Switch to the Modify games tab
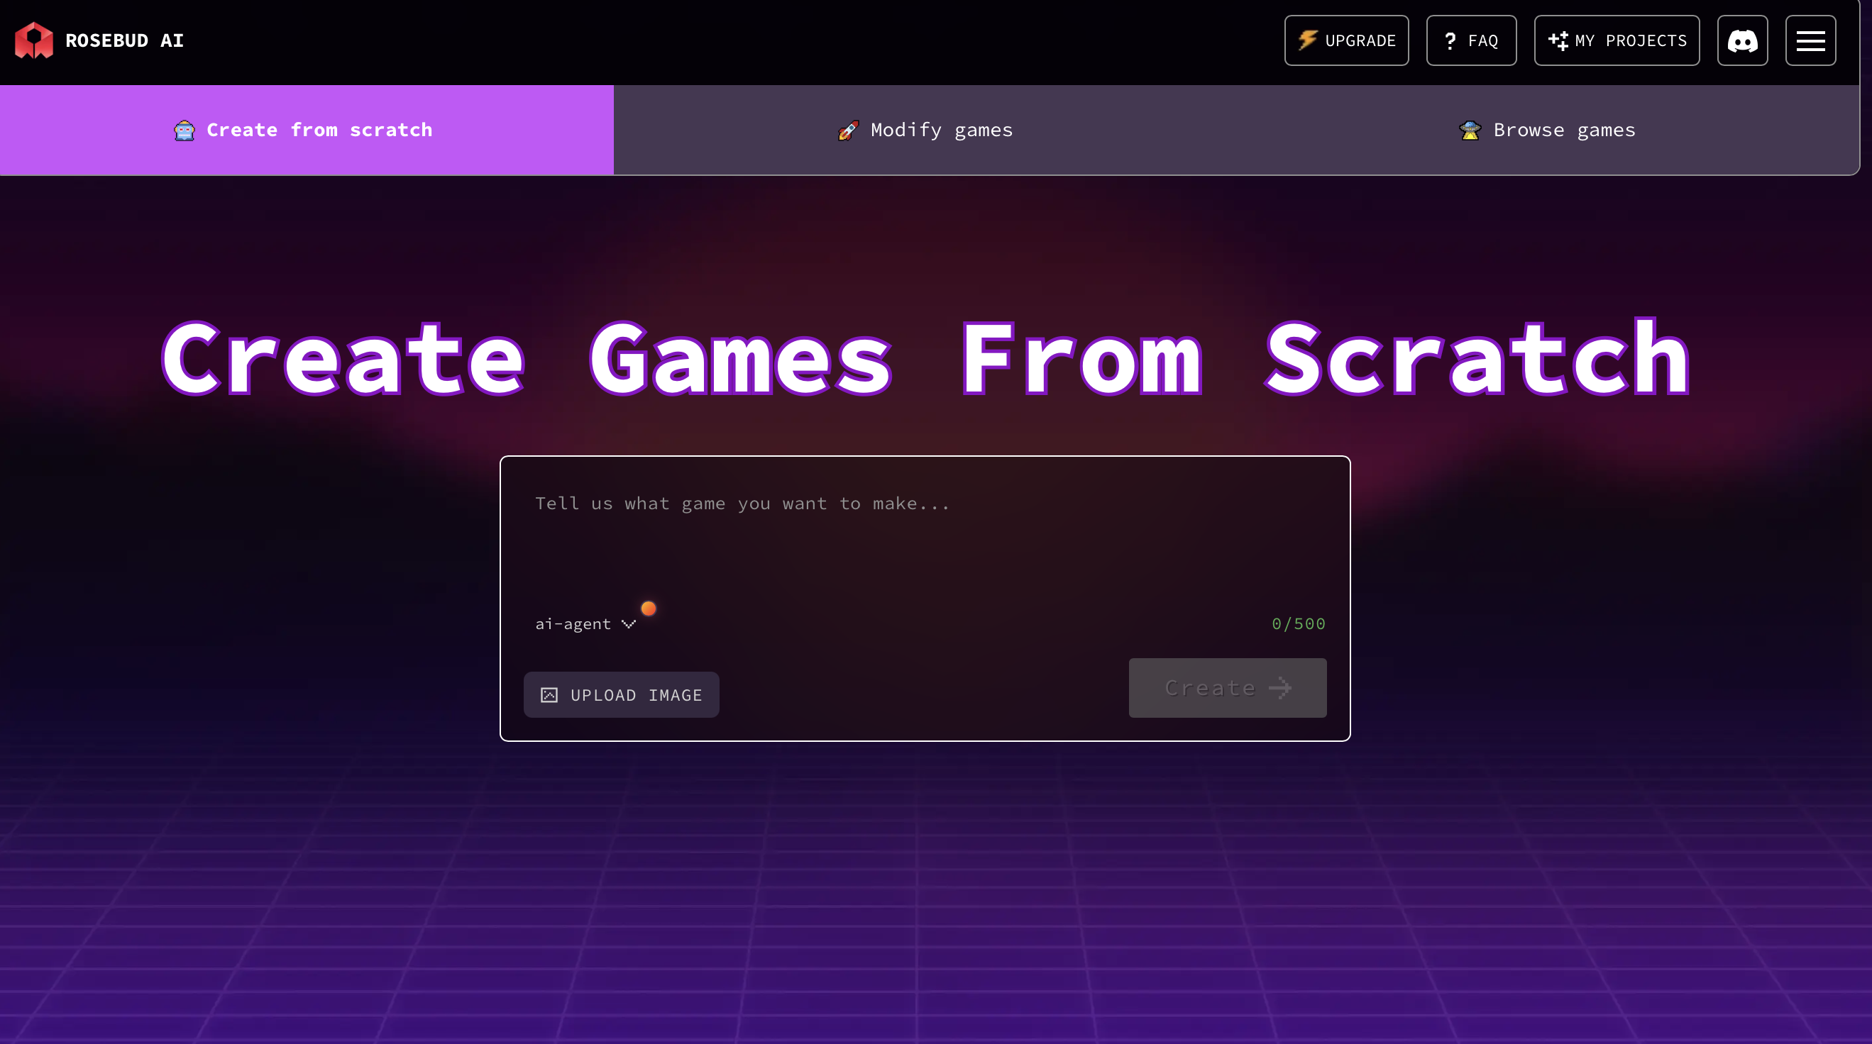Viewport: 1872px width, 1044px height. click(x=925, y=130)
